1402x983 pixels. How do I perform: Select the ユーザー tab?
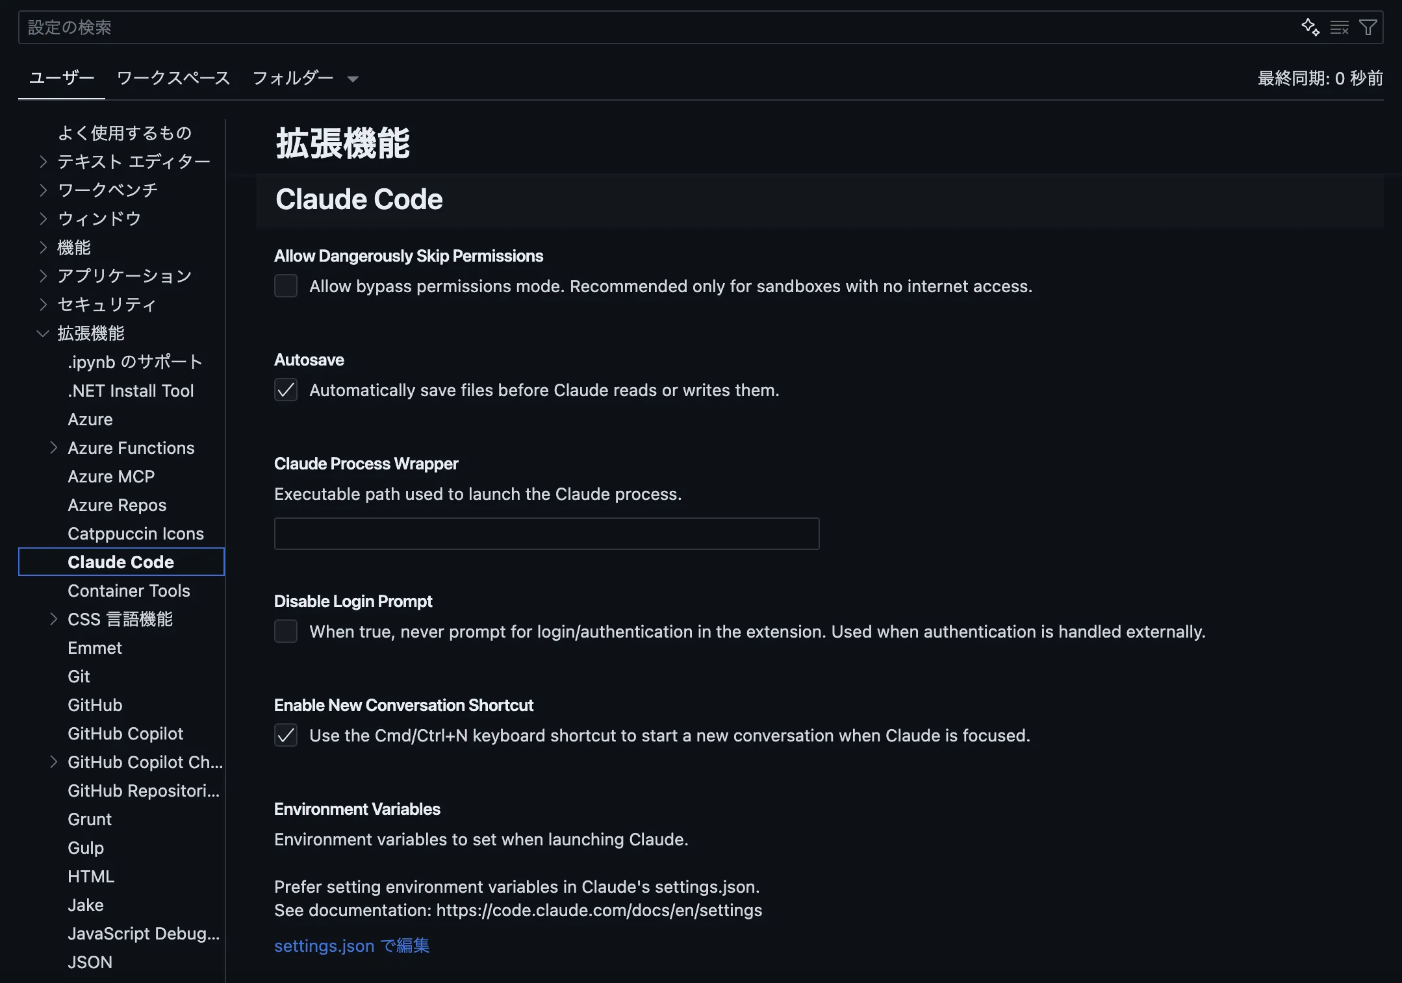pyautogui.click(x=62, y=78)
